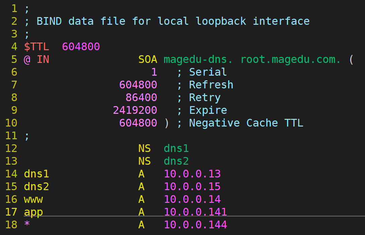Select the 604800 value after $TTL
Image resolution: width=365 pixels, height=235 pixels.
pyautogui.click(x=81, y=47)
